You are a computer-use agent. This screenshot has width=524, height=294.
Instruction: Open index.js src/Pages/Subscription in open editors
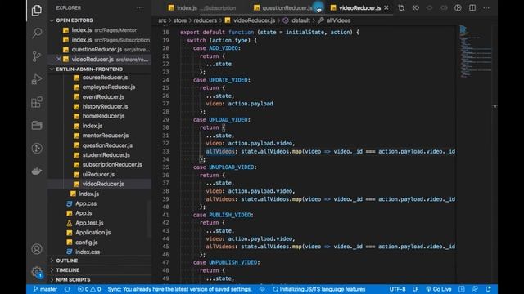(100, 40)
